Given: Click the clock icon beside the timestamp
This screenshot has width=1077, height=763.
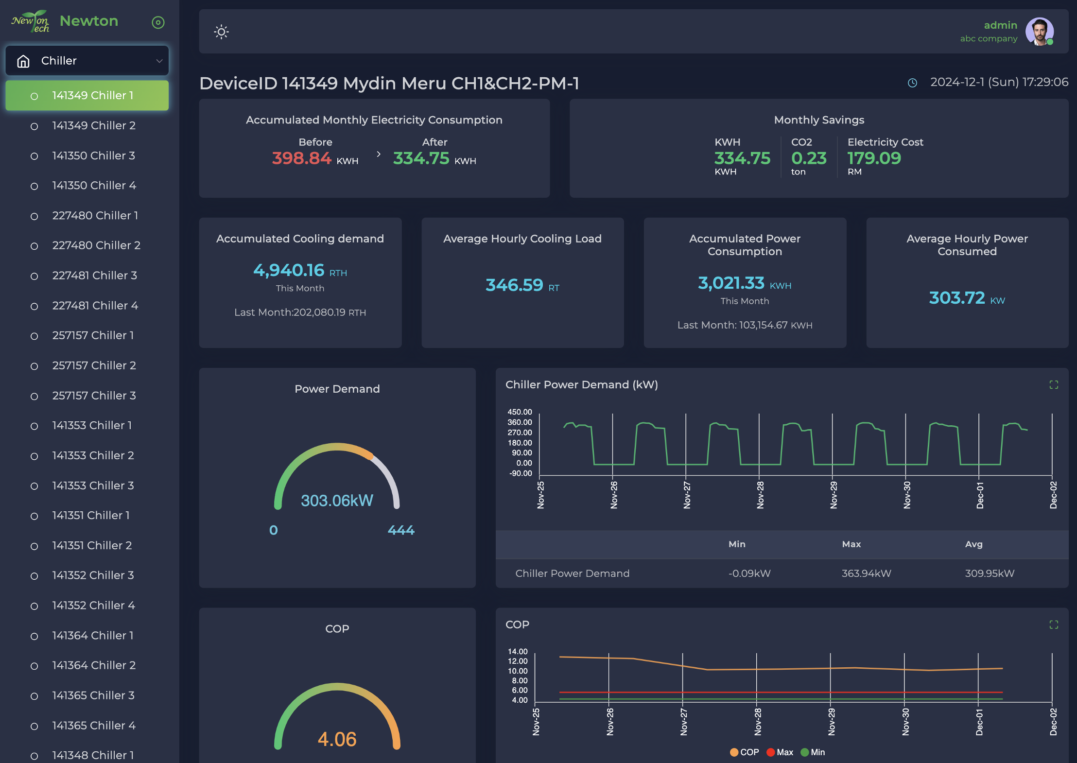Looking at the screenshot, I should (912, 83).
